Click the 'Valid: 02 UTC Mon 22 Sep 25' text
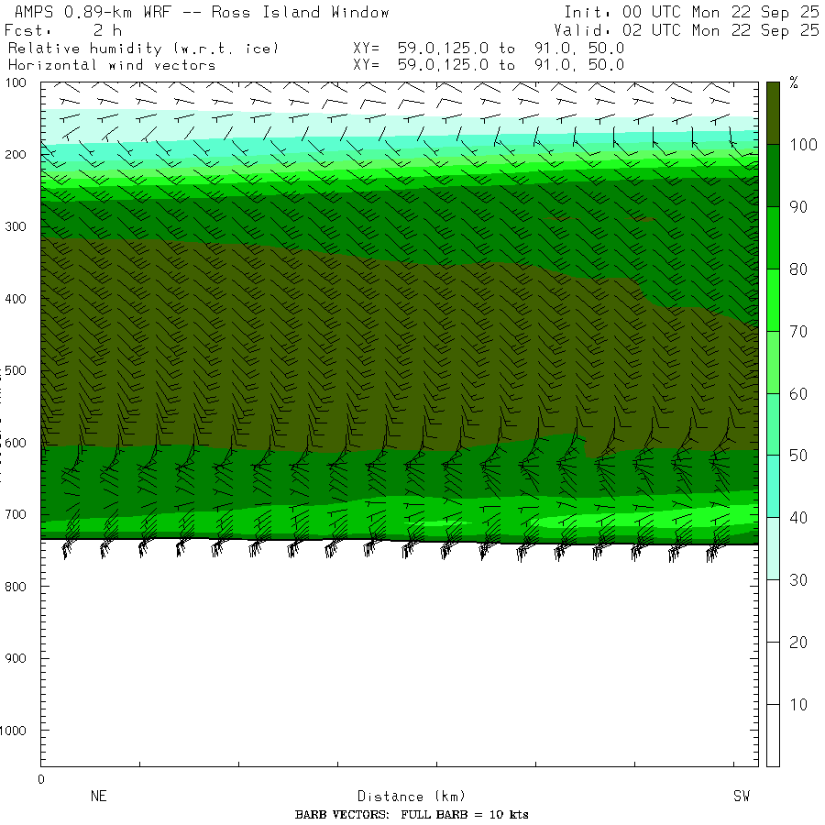Image resolution: width=825 pixels, height=825 pixels. (x=686, y=30)
